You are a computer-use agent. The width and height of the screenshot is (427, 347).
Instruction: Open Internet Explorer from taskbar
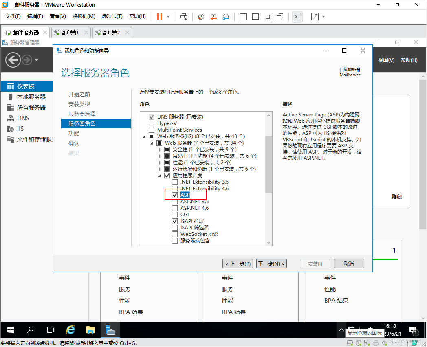70,330
